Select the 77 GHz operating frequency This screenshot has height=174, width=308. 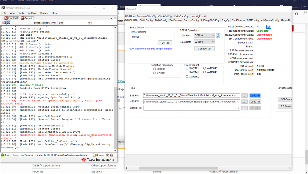pos(155,73)
